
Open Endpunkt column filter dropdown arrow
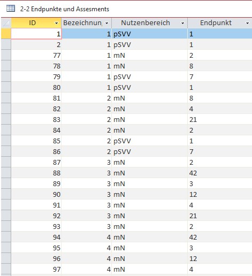coord(247,23)
